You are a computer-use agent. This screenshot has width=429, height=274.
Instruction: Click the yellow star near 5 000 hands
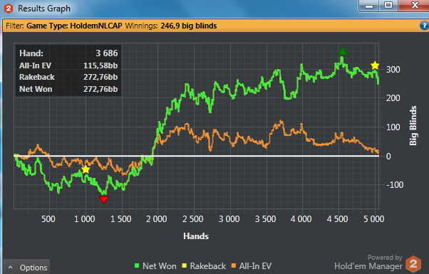(375, 65)
